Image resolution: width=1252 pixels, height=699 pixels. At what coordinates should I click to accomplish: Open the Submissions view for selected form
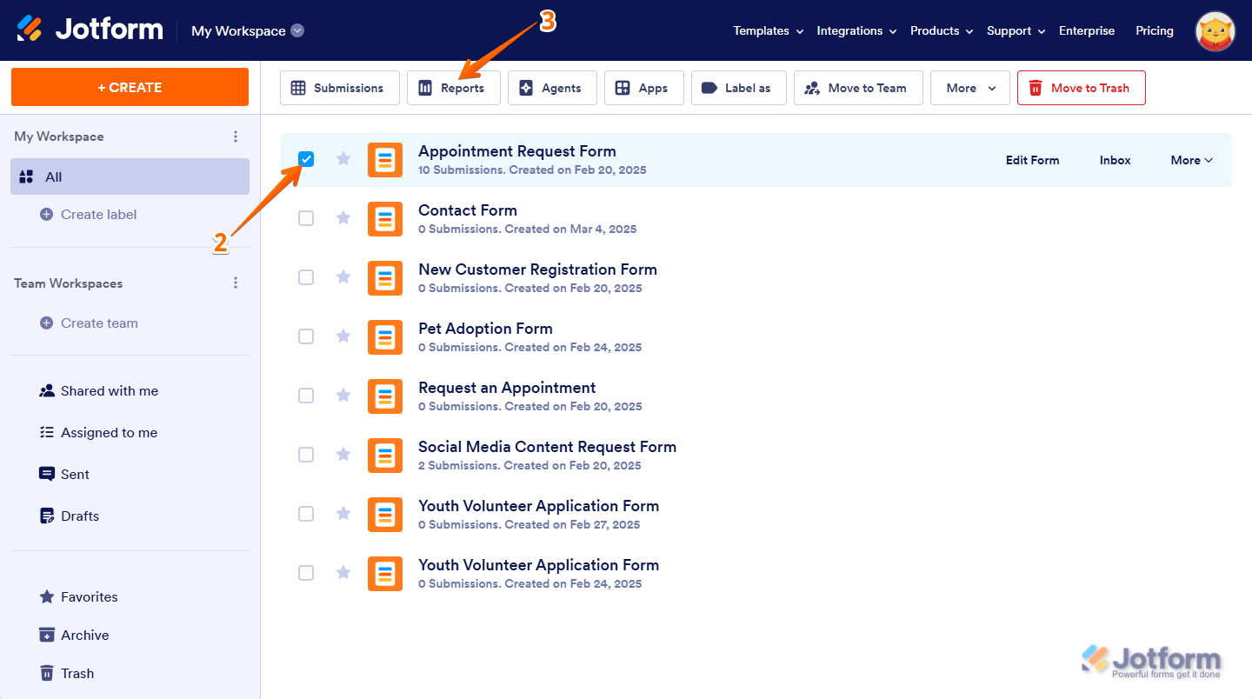click(339, 88)
